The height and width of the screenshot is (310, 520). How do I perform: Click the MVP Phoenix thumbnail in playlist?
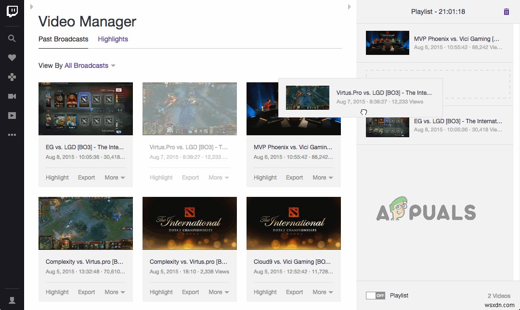point(387,42)
